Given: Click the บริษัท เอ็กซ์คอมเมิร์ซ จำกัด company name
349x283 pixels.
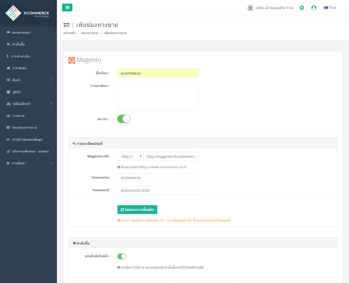Looking at the screenshot, I should (274, 8).
